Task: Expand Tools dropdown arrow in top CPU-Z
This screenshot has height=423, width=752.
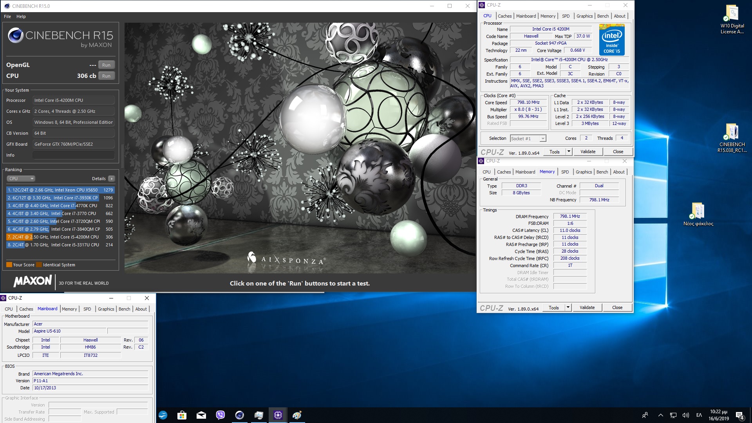Action: coord(569,152)
